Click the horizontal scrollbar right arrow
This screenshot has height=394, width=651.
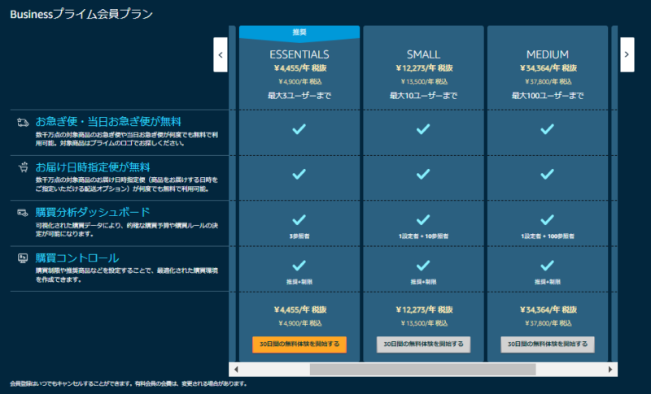click(610, 369)
